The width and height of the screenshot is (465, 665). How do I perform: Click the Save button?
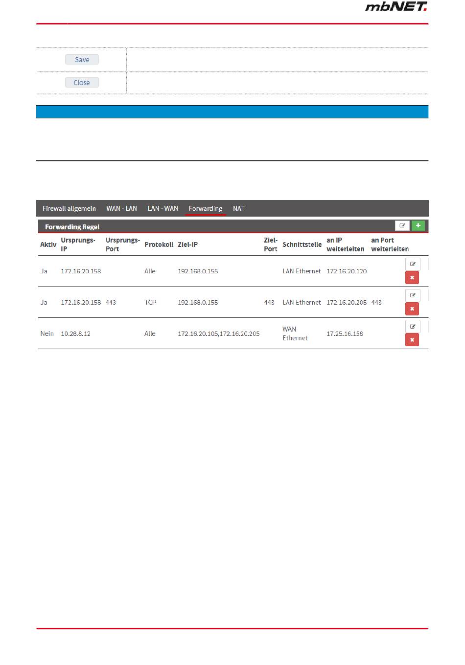pos(82,60)
